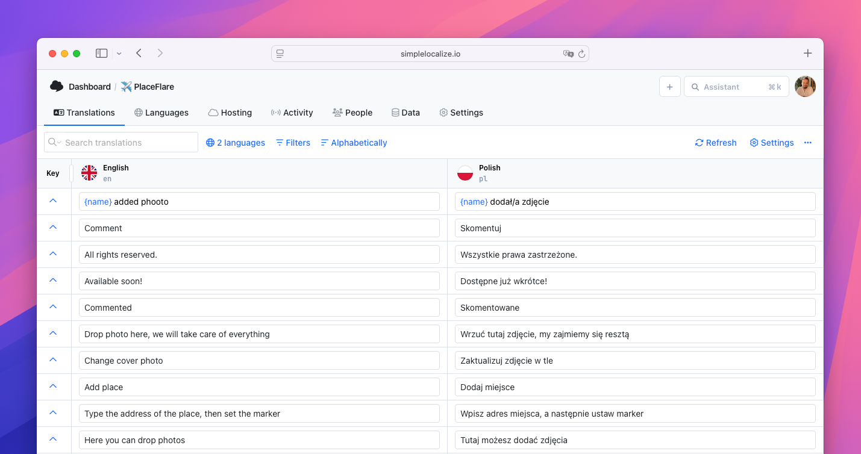This screenshot has width=861, height=454.
Task: Open the user profile avatar
Action: coord(805,87)
